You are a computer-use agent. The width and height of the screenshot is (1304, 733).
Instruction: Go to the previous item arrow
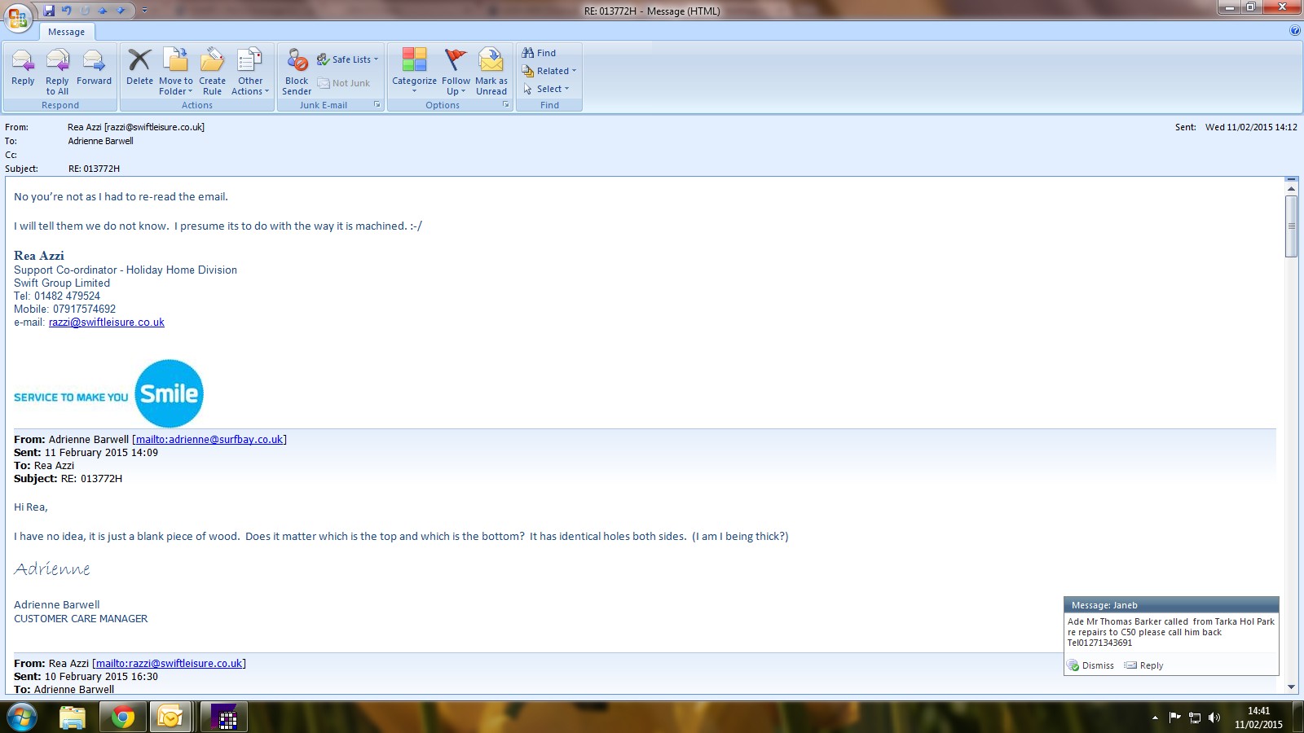(103, 11)
